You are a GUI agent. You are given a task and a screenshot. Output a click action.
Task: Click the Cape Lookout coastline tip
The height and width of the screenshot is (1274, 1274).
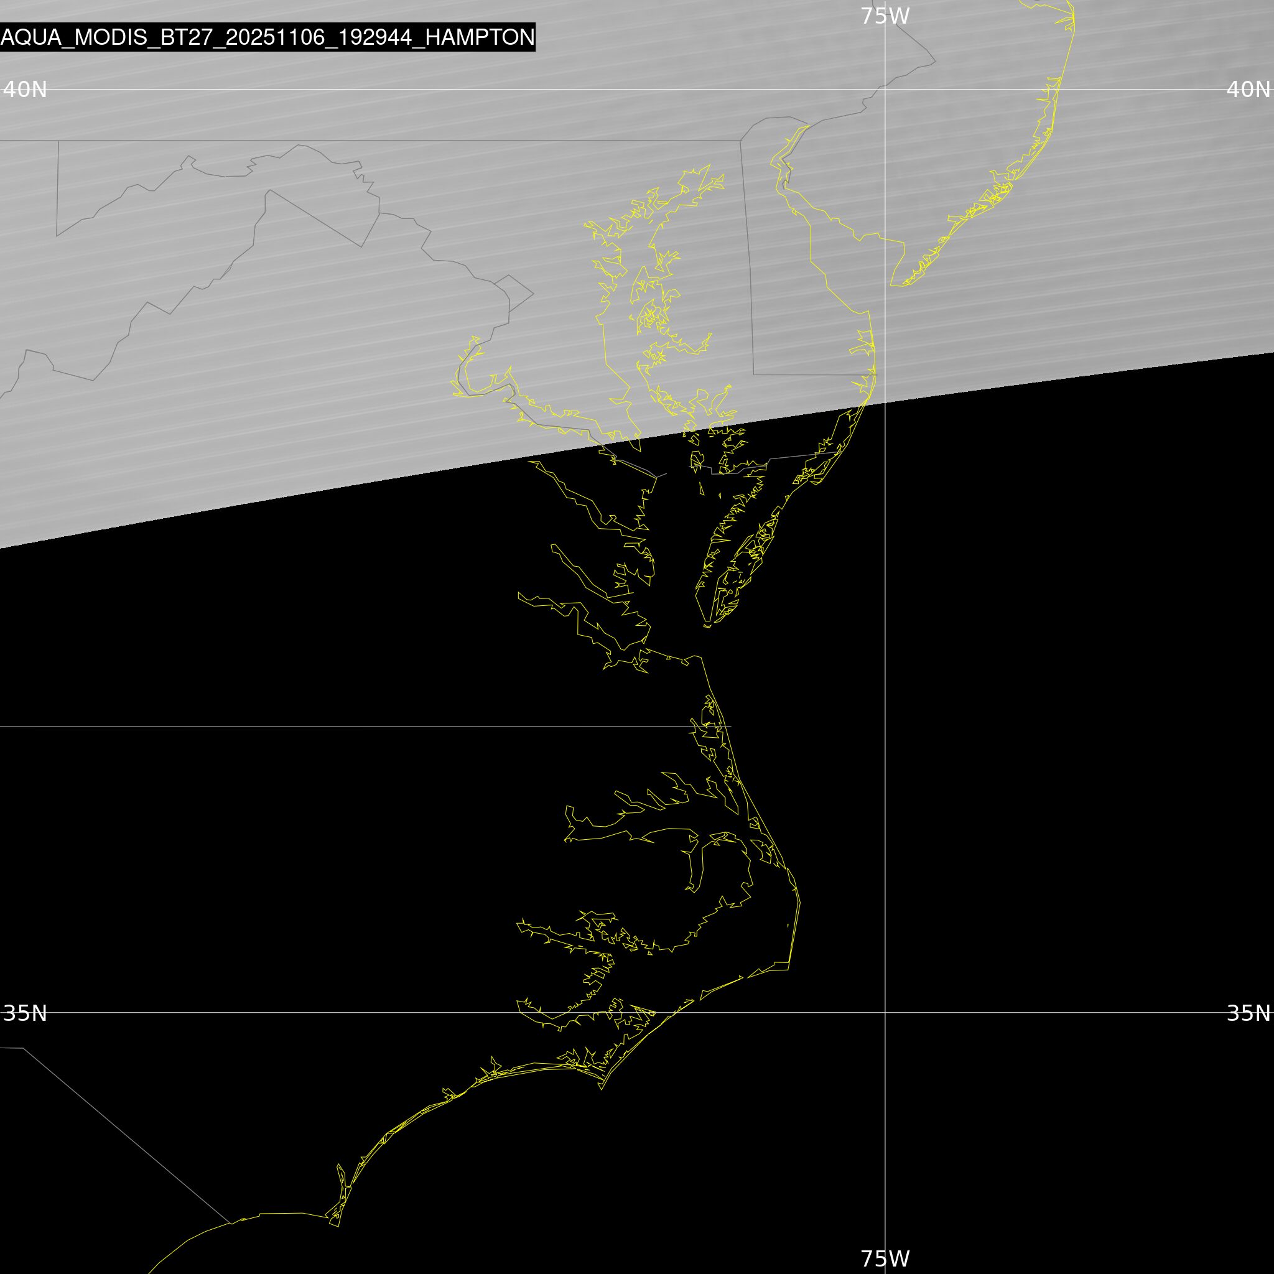pos(601,1089)
